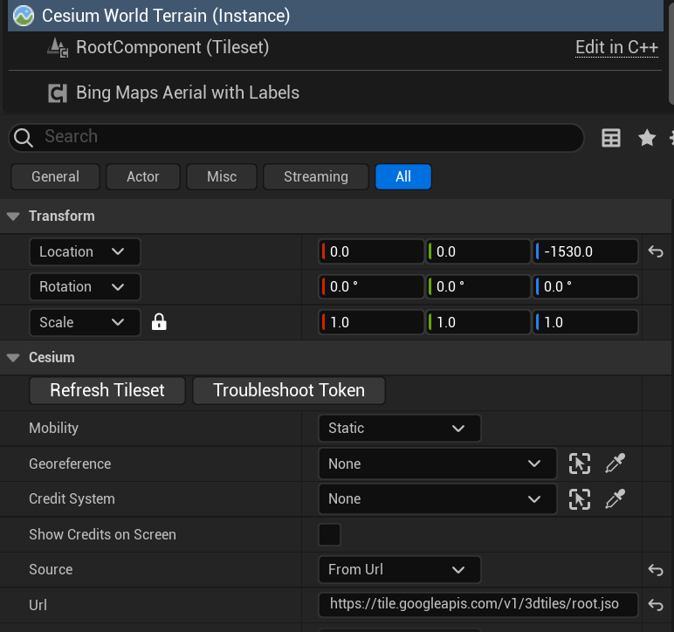The width and height of the screenshot is (674, 632).
Task: Switch to Misc filter tab
Action: 222,176
